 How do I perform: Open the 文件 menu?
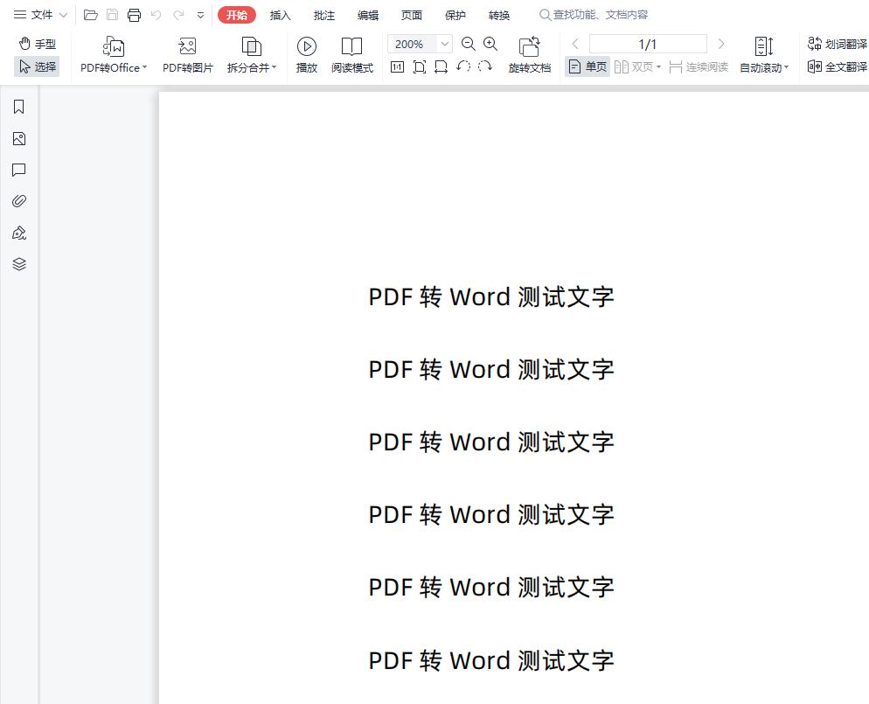click(x=37, y=15)
